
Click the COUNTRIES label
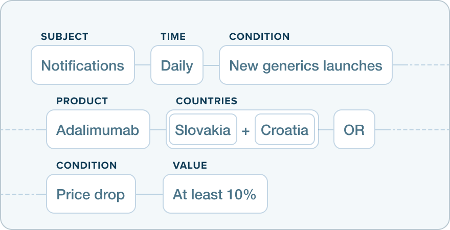[x=207, y=101]
